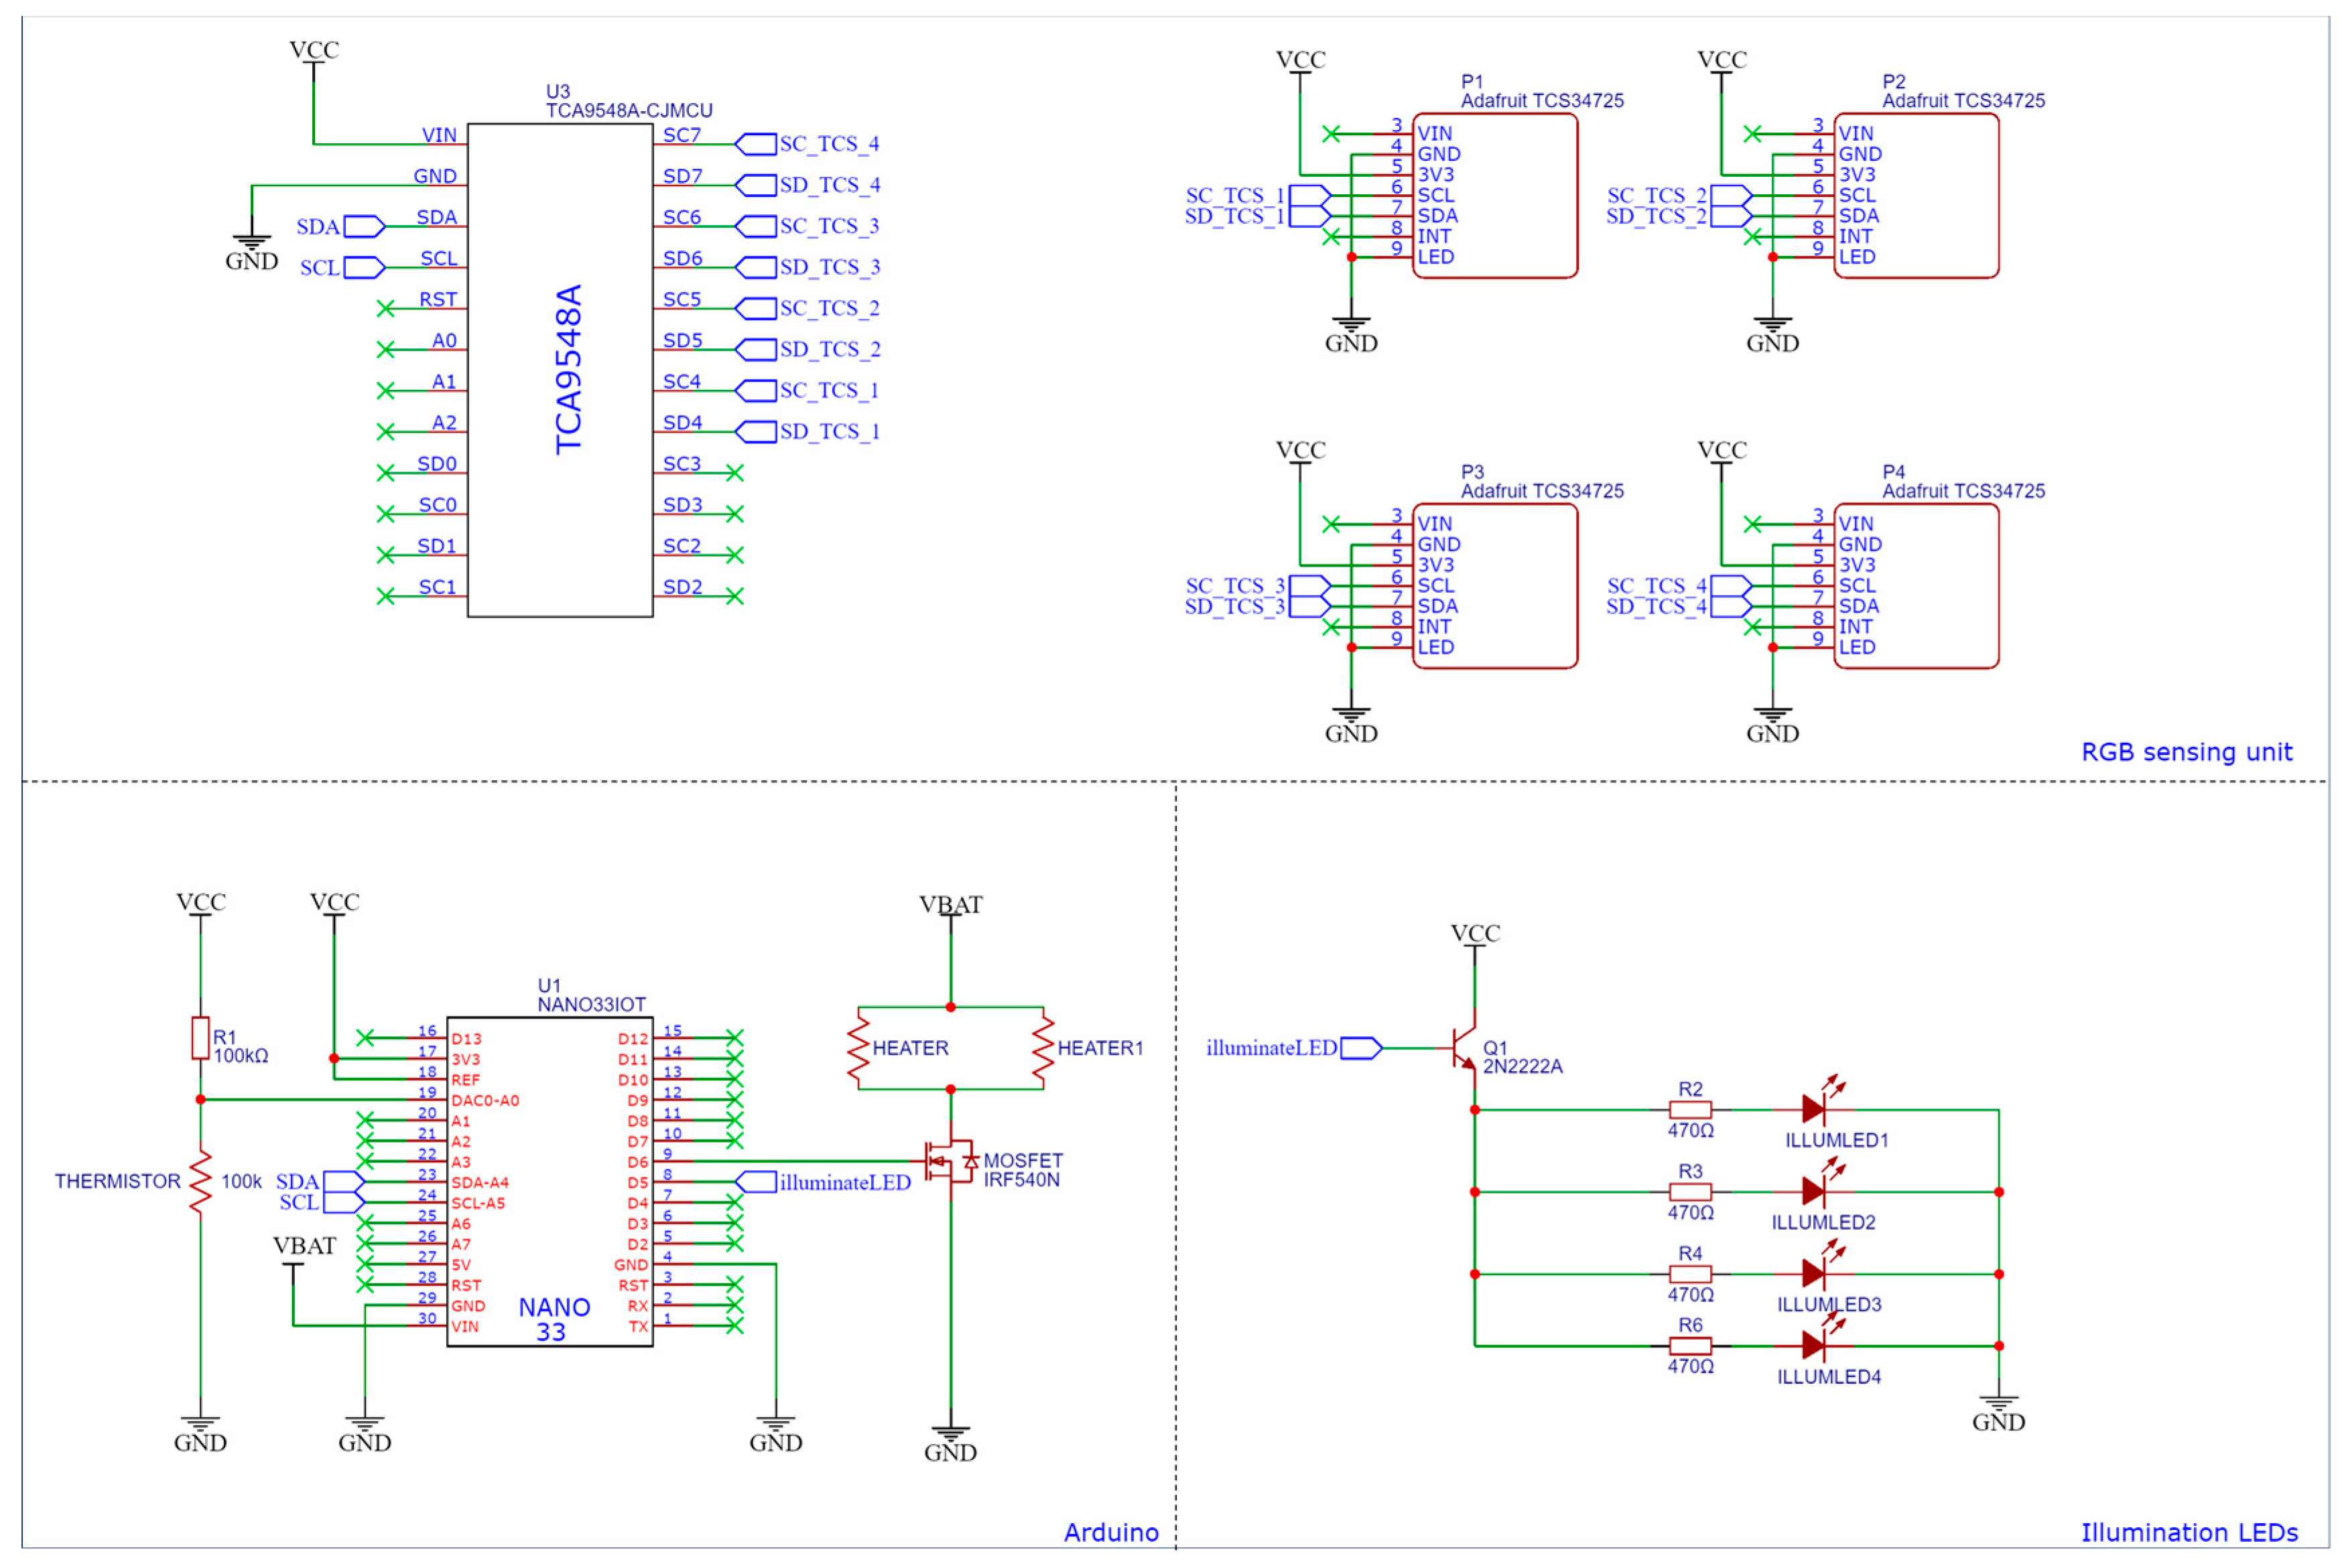Viewport: 2342px width, 1568px height.
Task: Click the SD_TCS_1 net port on U3
Action: pos(757,432)
